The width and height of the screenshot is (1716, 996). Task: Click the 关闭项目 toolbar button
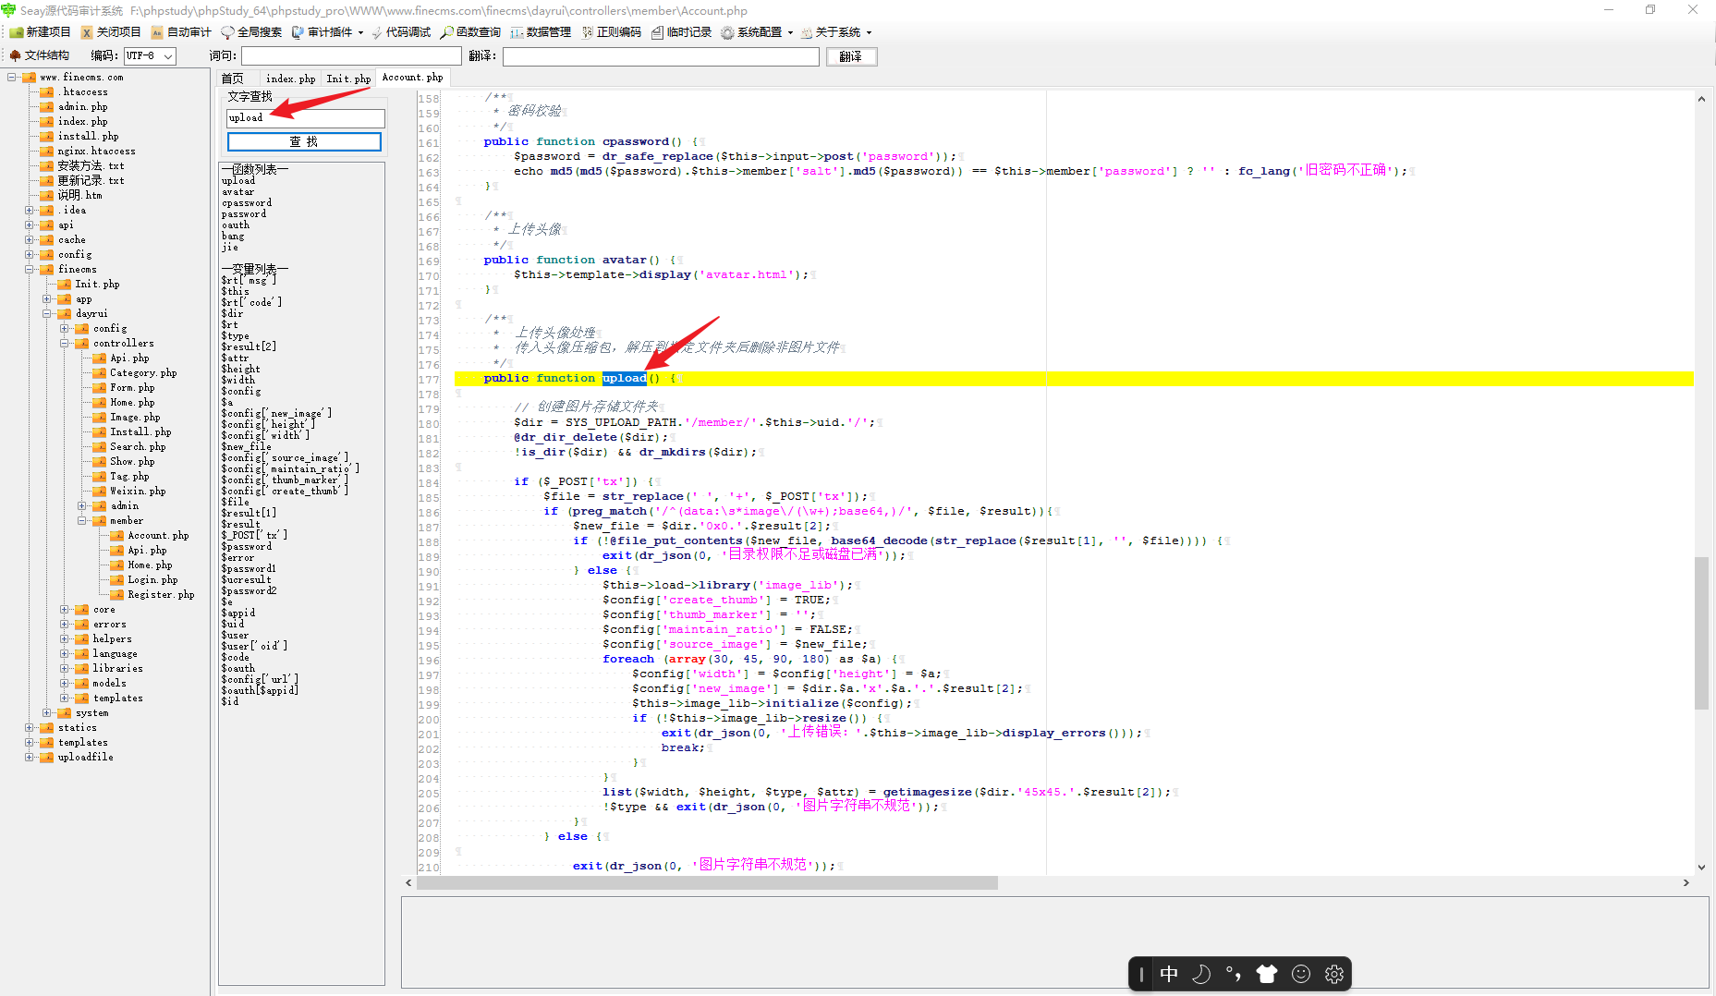click(x=111, y=32)
